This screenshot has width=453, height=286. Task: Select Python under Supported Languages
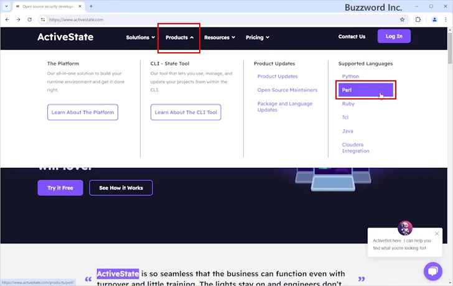click(x=350, y=76)
